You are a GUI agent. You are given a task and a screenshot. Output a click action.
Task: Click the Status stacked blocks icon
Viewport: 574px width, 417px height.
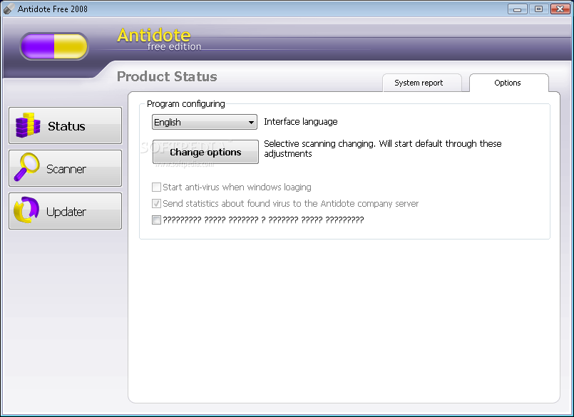click(28, 125)
